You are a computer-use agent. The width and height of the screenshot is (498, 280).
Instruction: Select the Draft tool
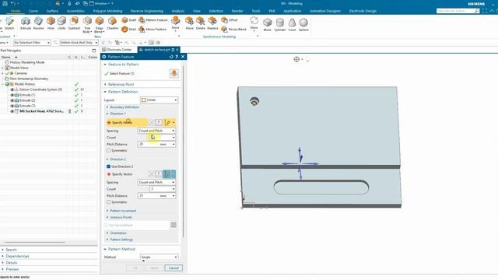tap(129, 20)
